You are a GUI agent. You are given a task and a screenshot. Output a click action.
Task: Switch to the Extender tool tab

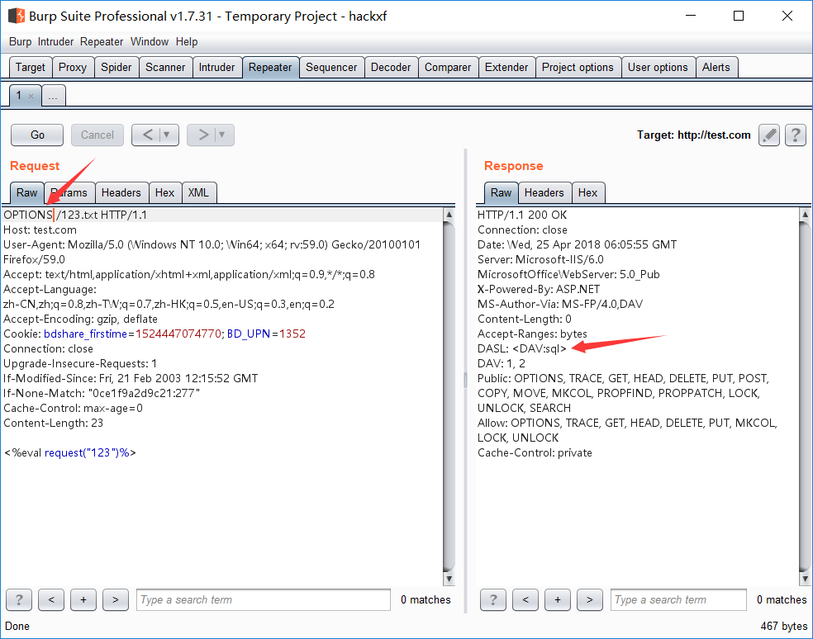506,68
